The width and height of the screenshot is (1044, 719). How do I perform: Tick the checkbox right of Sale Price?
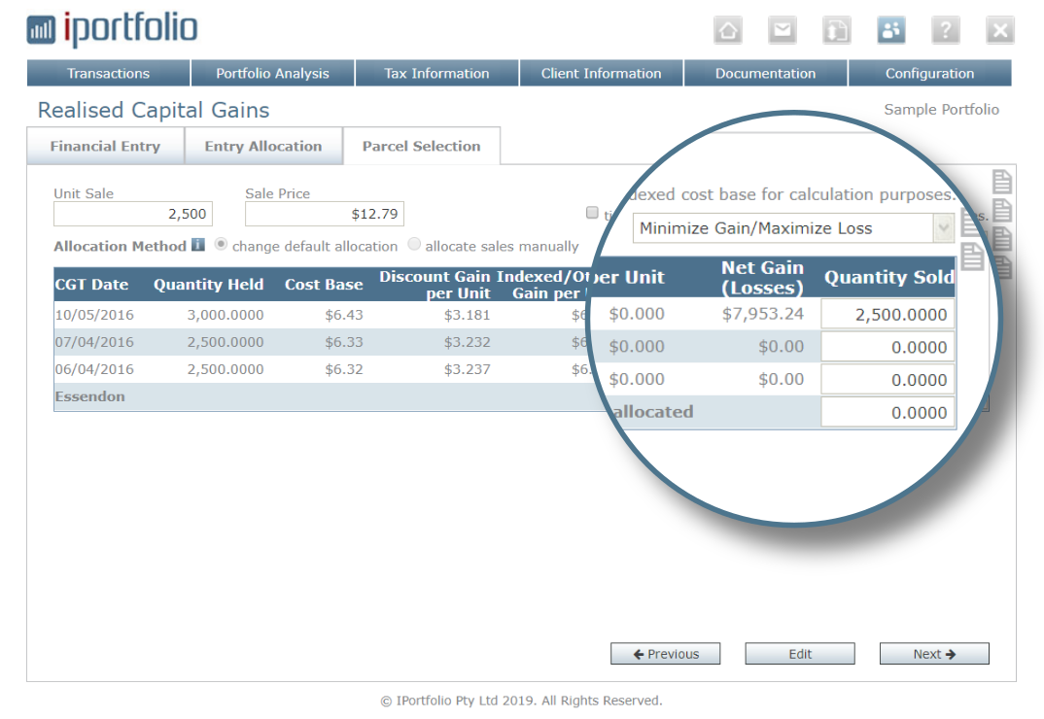click(592, 213)
